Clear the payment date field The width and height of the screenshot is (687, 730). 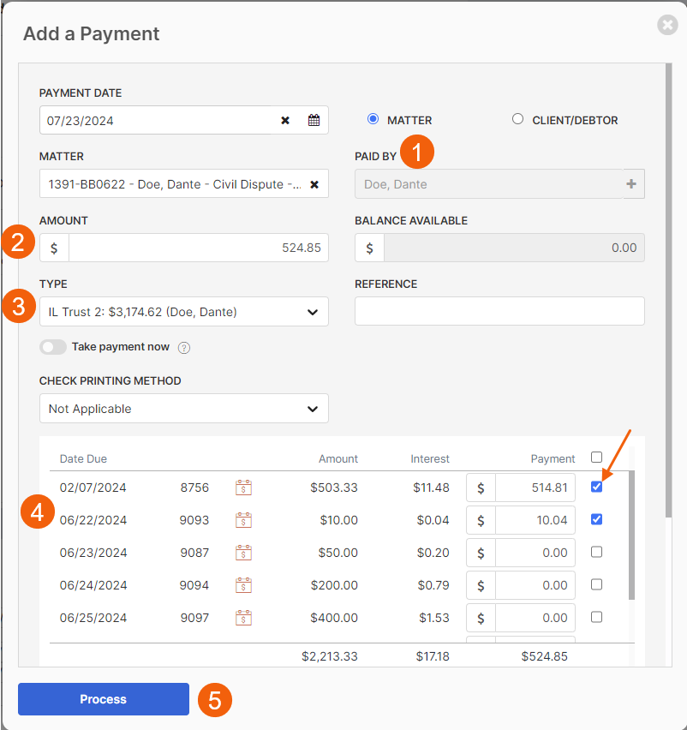285,121
